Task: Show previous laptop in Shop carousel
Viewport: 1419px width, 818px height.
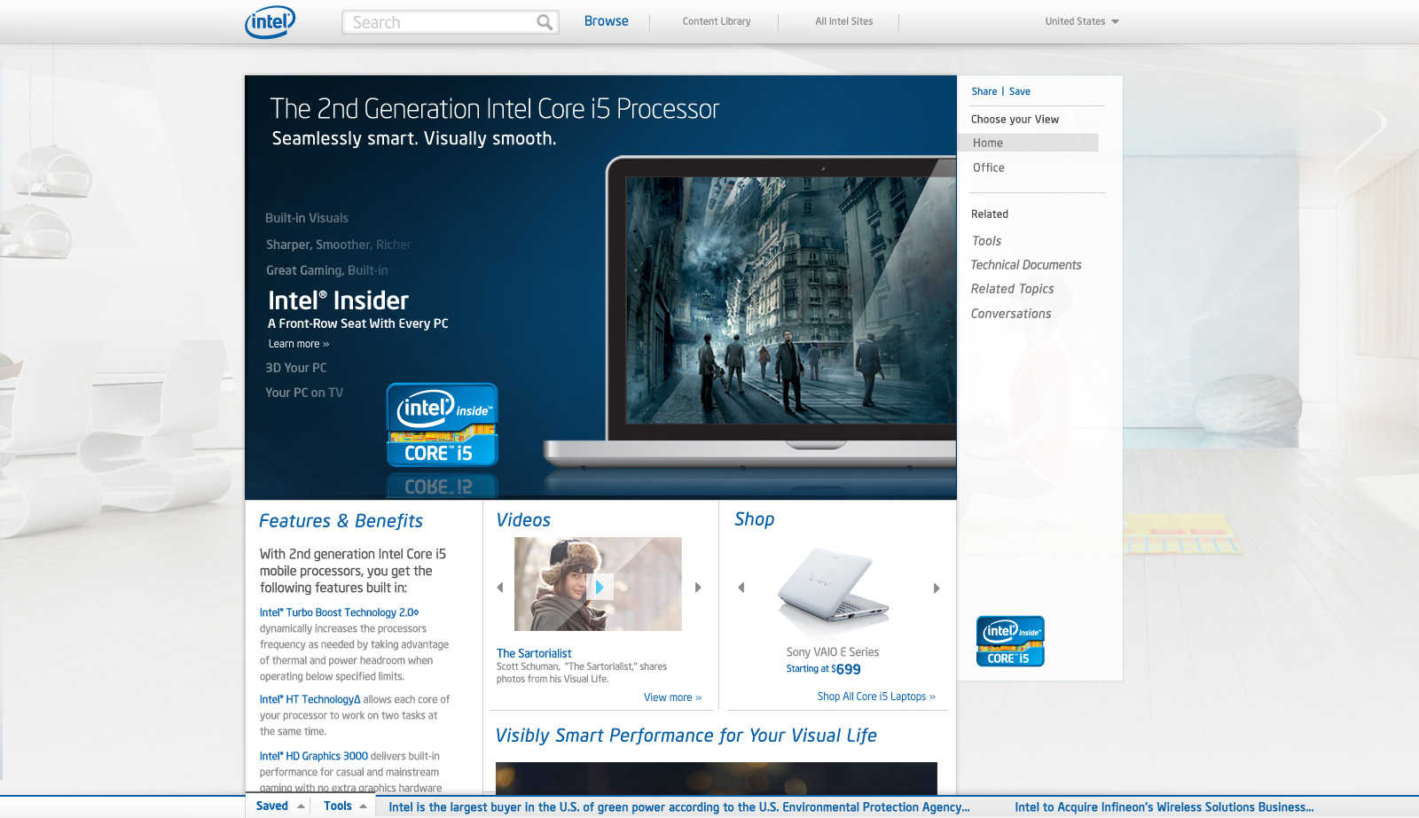Action: pyautogui.click(x=741, y=588)
